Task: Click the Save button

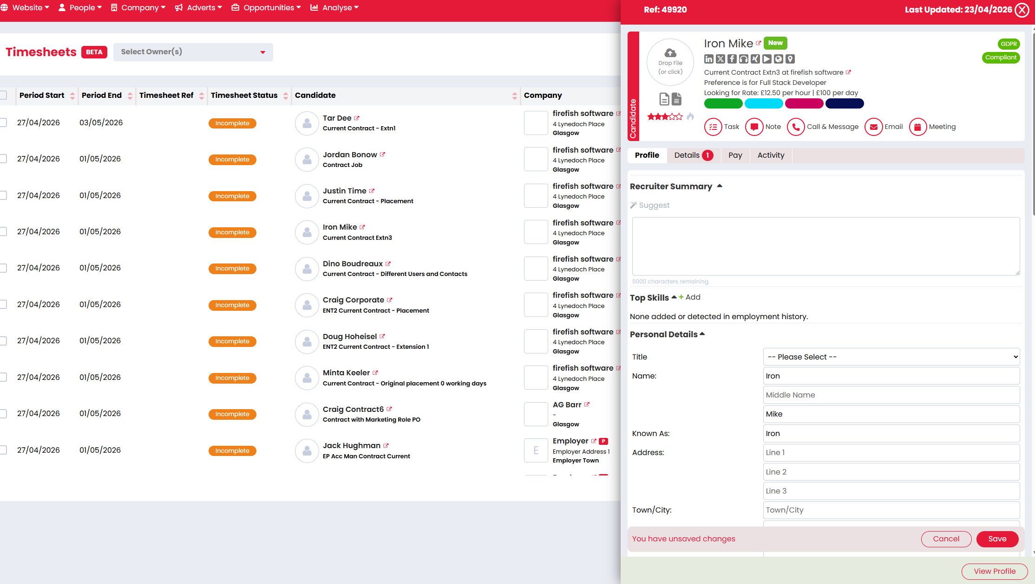Action: [x=997, y=539]
